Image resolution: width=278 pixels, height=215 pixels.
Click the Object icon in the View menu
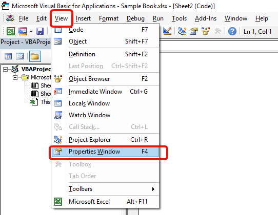click(58, 41)
